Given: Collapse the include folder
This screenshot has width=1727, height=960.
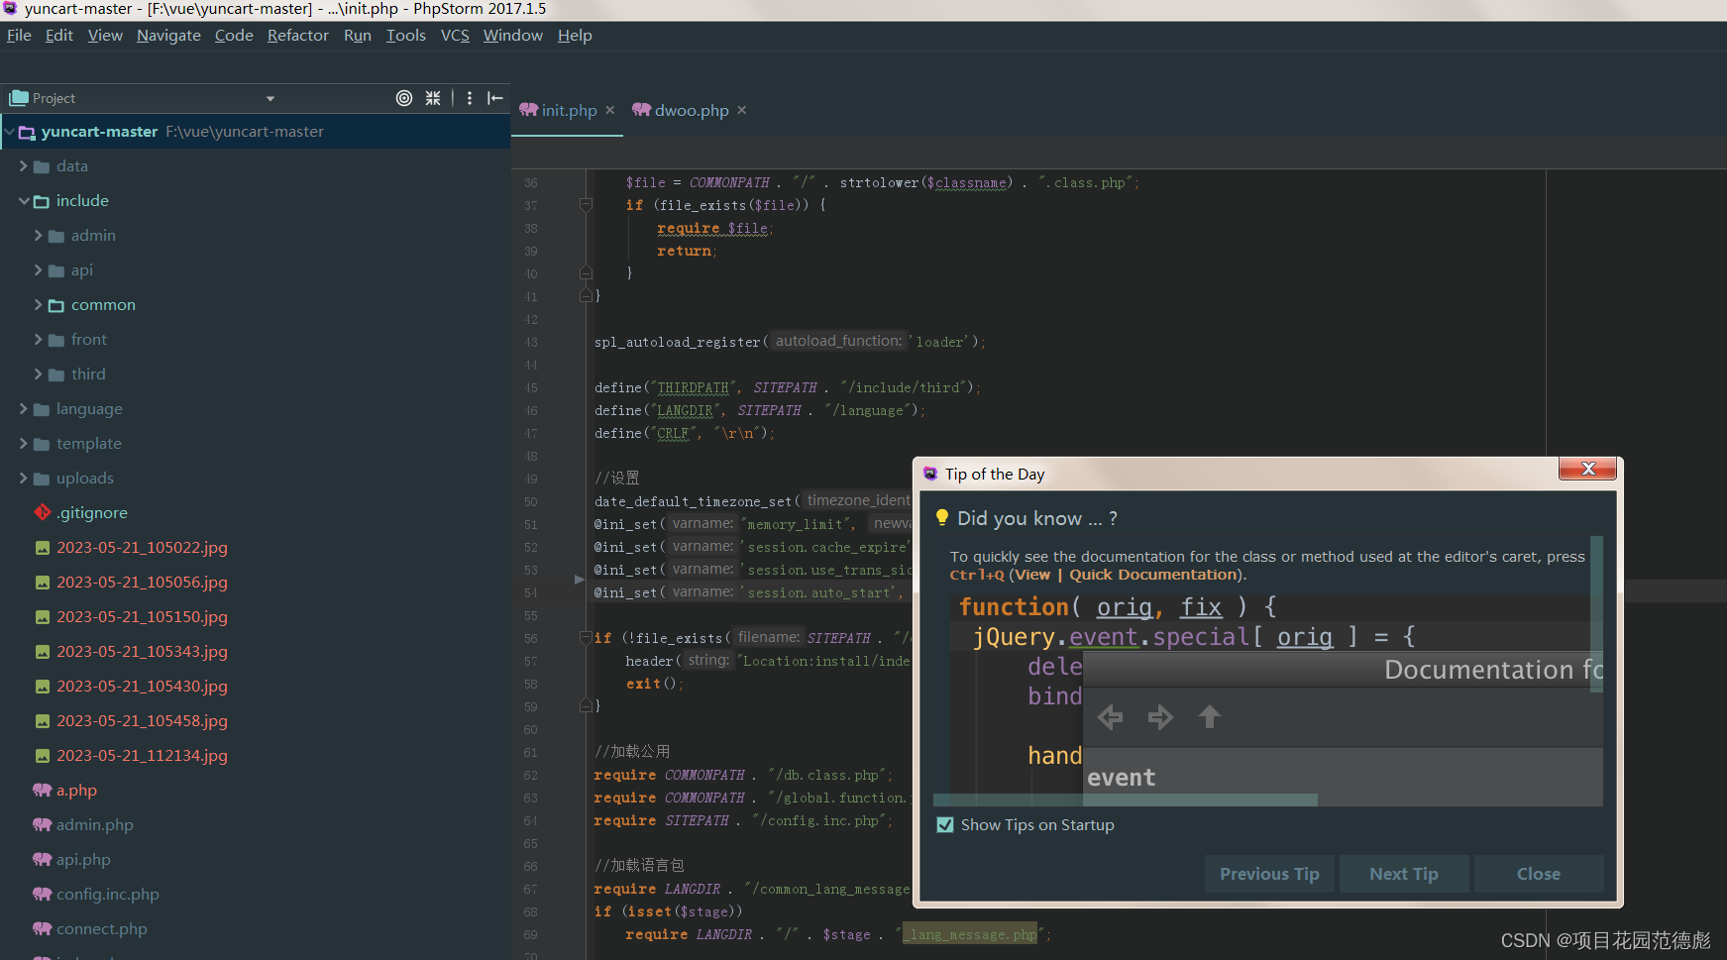Looking at the screenshot, I should pyautogui.click(x=24, y=200).
